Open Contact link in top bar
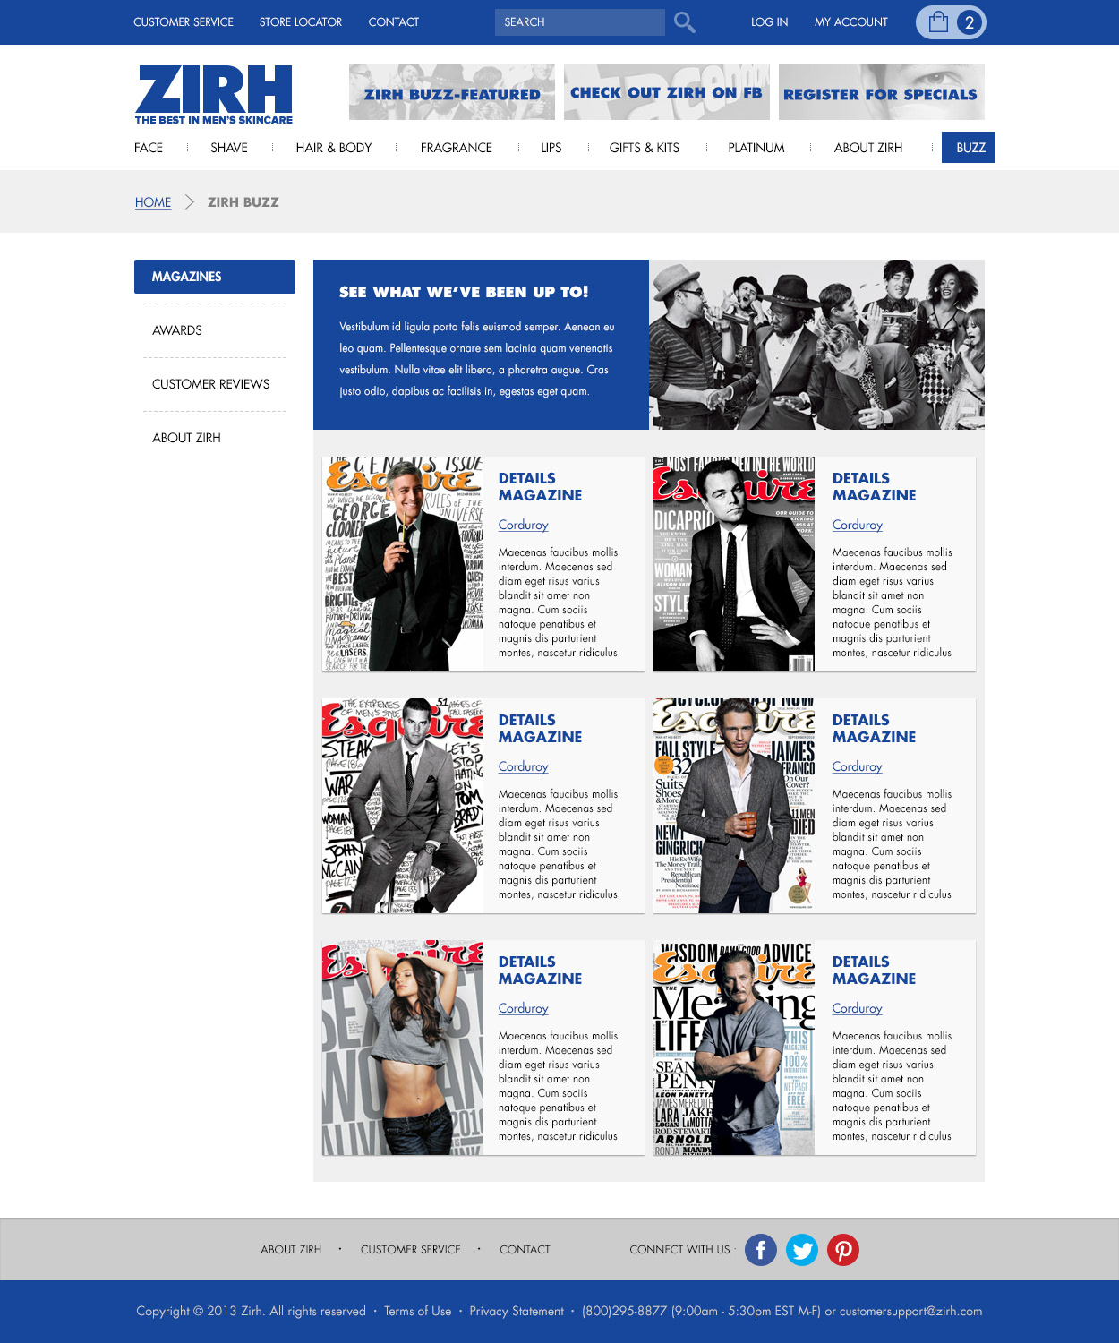 (394, 22)
